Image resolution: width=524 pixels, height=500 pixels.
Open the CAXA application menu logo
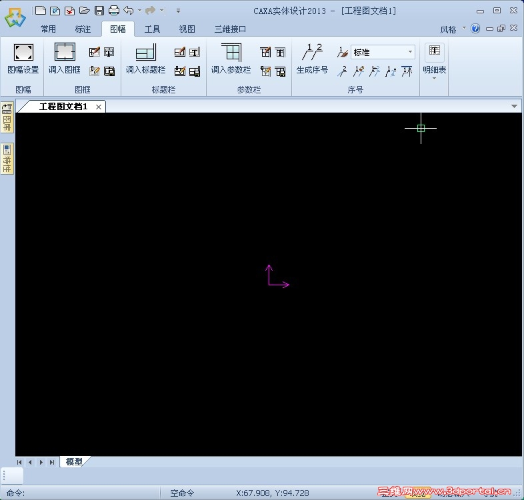(15, 17)
